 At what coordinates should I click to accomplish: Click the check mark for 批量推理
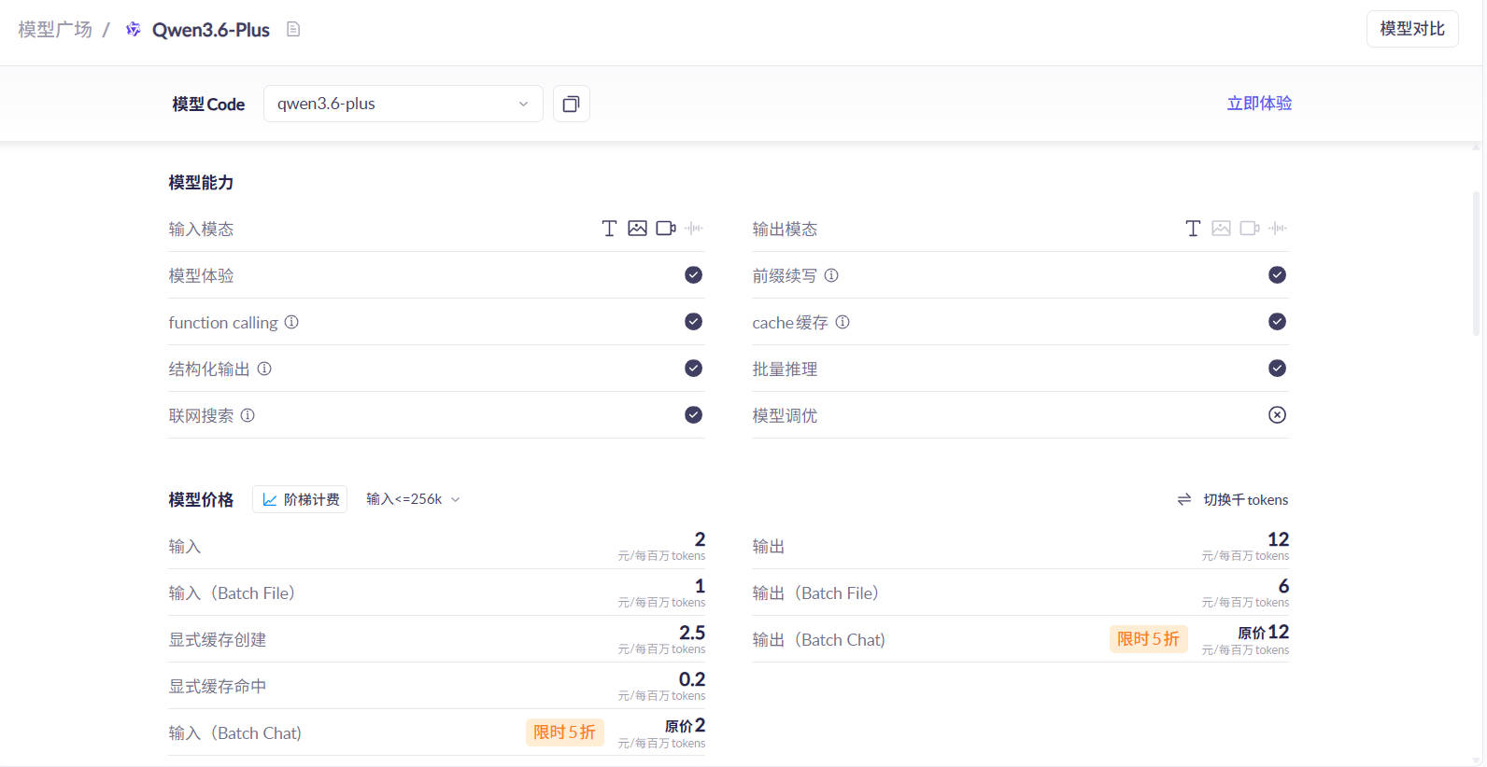[x=1277, y=368]
